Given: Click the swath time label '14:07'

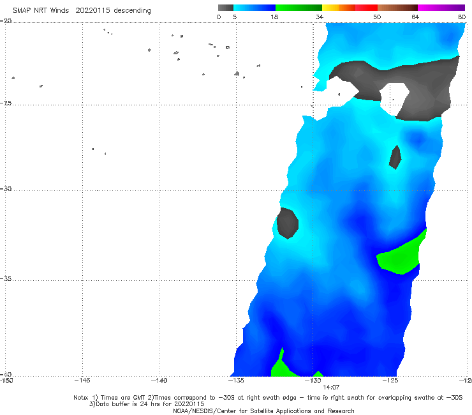Looking at the screenshot, I should [x=331, y=388].
